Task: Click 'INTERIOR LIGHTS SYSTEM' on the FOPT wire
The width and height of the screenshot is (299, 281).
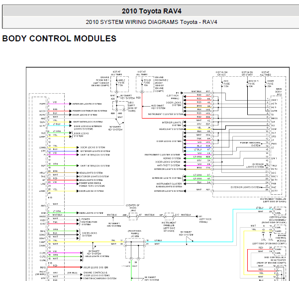Action: point(87,104)
